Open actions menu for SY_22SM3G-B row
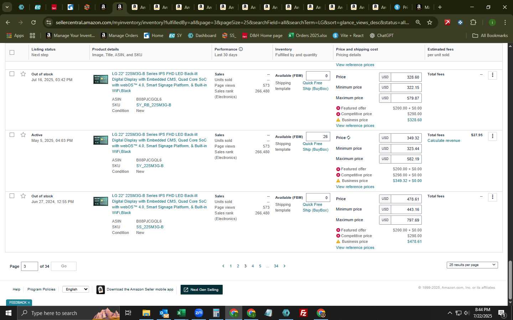 click(x=493, y=136)
